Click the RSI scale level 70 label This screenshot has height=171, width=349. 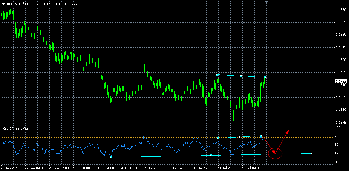coord(337,137)
